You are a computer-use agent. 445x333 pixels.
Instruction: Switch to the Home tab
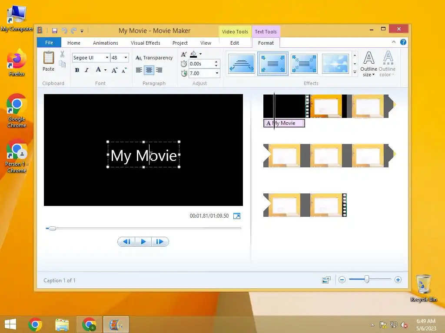point(74,43)
